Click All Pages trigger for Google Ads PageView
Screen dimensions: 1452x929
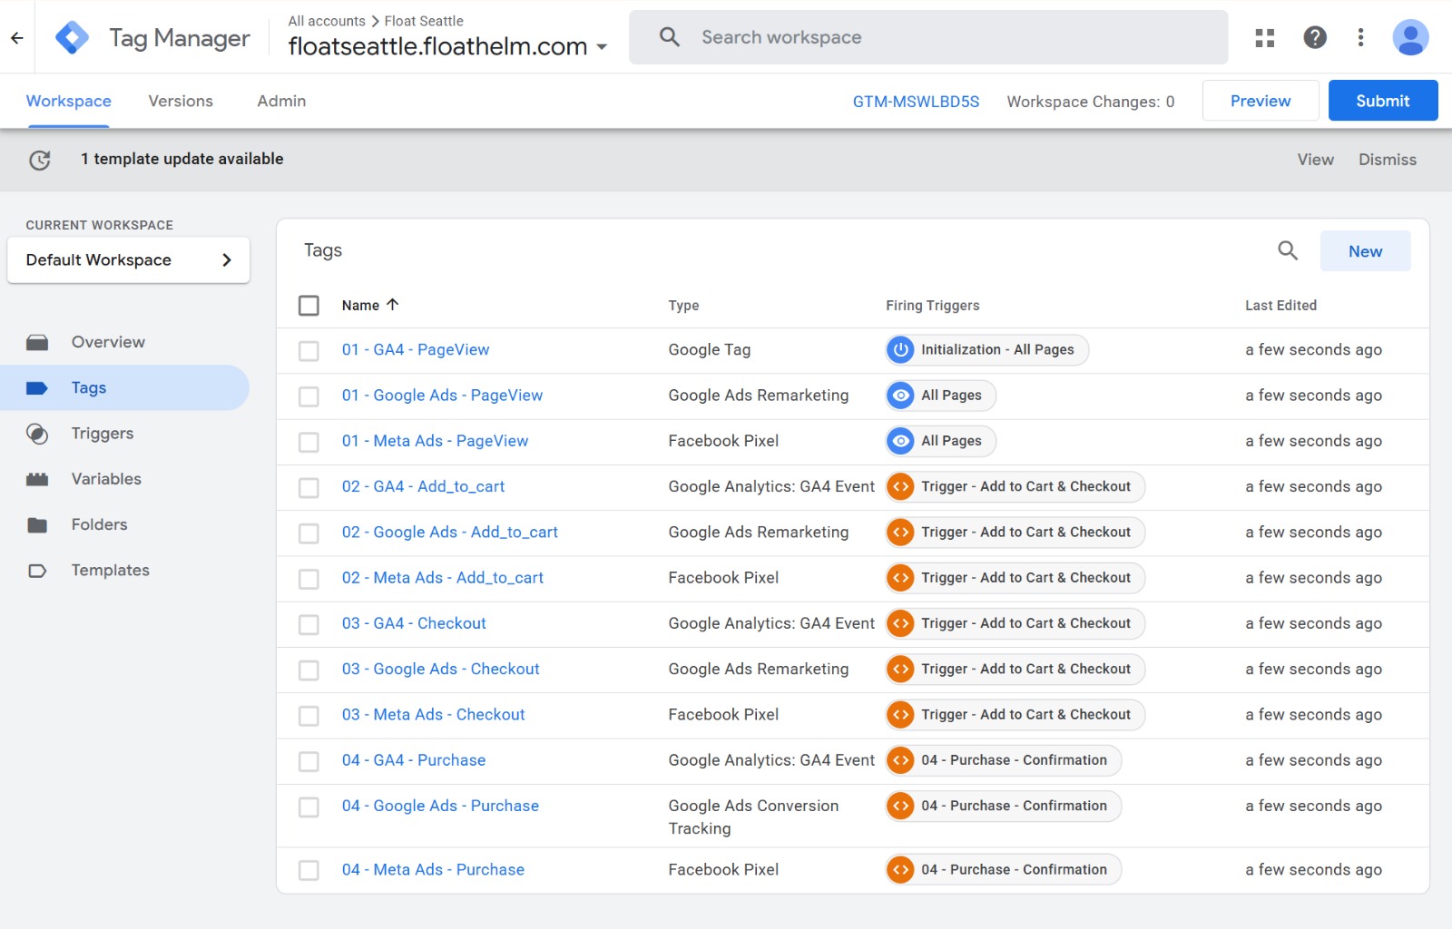(x=941, y=396)
